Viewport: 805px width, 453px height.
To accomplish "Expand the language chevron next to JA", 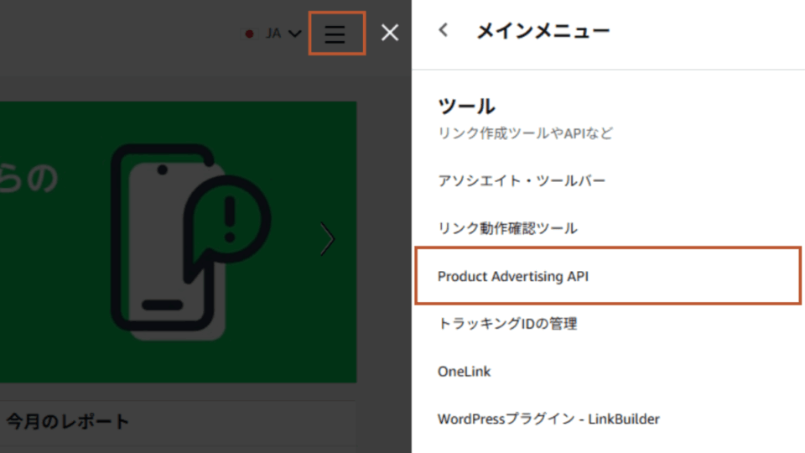I will (x=294, y=34).
